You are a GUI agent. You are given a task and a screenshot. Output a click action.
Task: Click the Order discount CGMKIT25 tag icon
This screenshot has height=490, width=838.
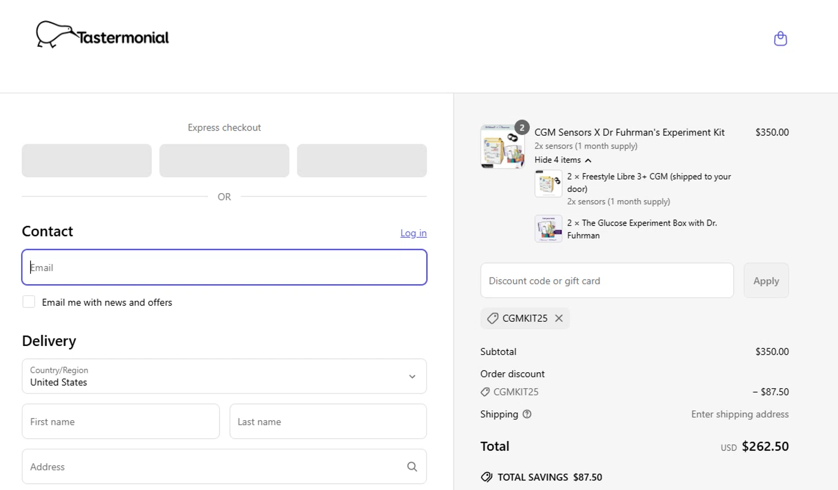(485, 392)
